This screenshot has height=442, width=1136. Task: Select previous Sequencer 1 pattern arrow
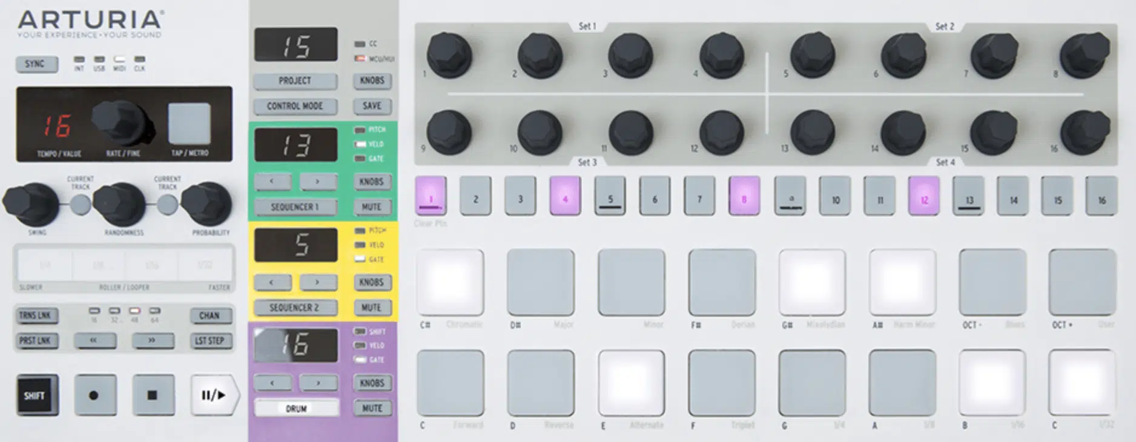[x=272, y=182]
